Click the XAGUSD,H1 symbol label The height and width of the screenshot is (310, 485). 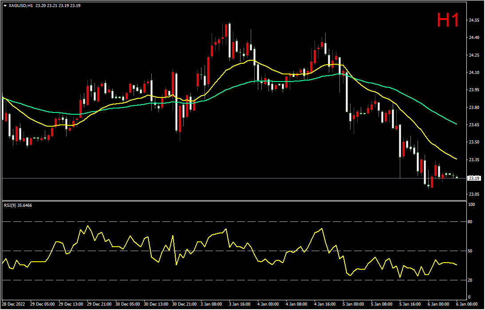point(21,6)
